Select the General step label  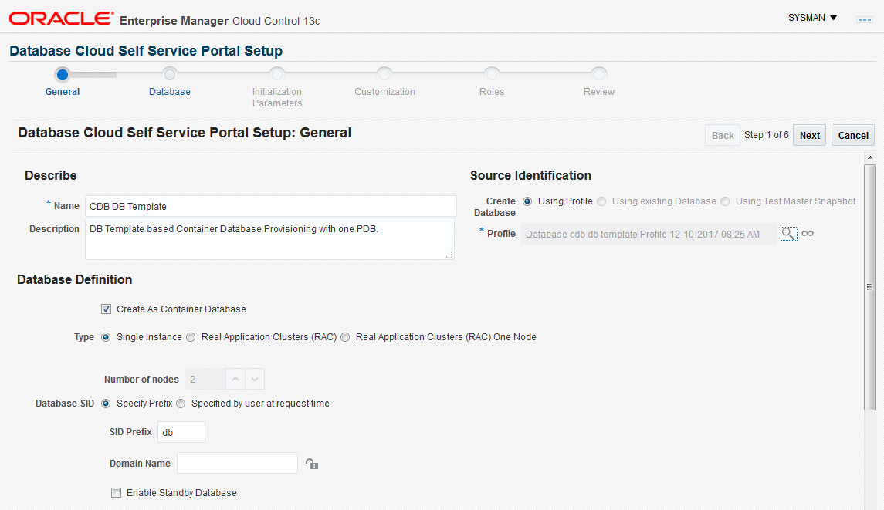click(63, 92)
